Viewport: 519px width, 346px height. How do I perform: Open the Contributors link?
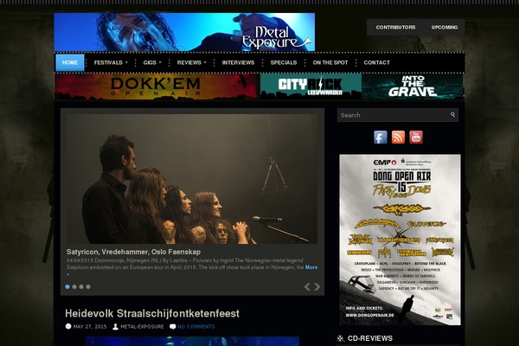[395, 27]
